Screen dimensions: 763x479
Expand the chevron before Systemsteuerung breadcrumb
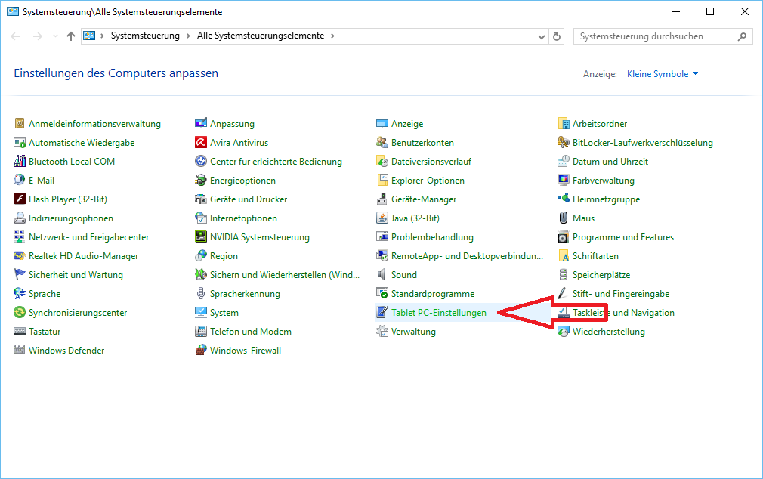pos(102,36)
